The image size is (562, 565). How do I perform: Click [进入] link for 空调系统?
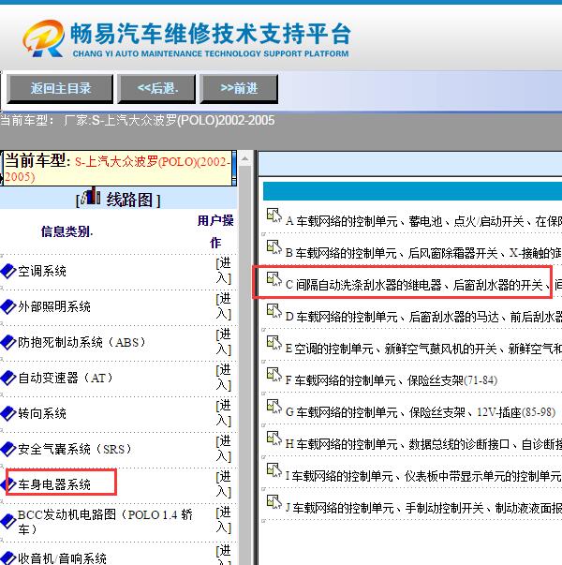pyautogui.click(x=224, y=271)
